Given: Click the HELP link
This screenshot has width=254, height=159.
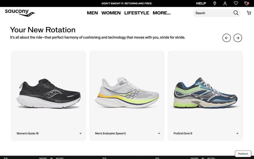Looking at the screenshot, I should [x=201, y=3].
